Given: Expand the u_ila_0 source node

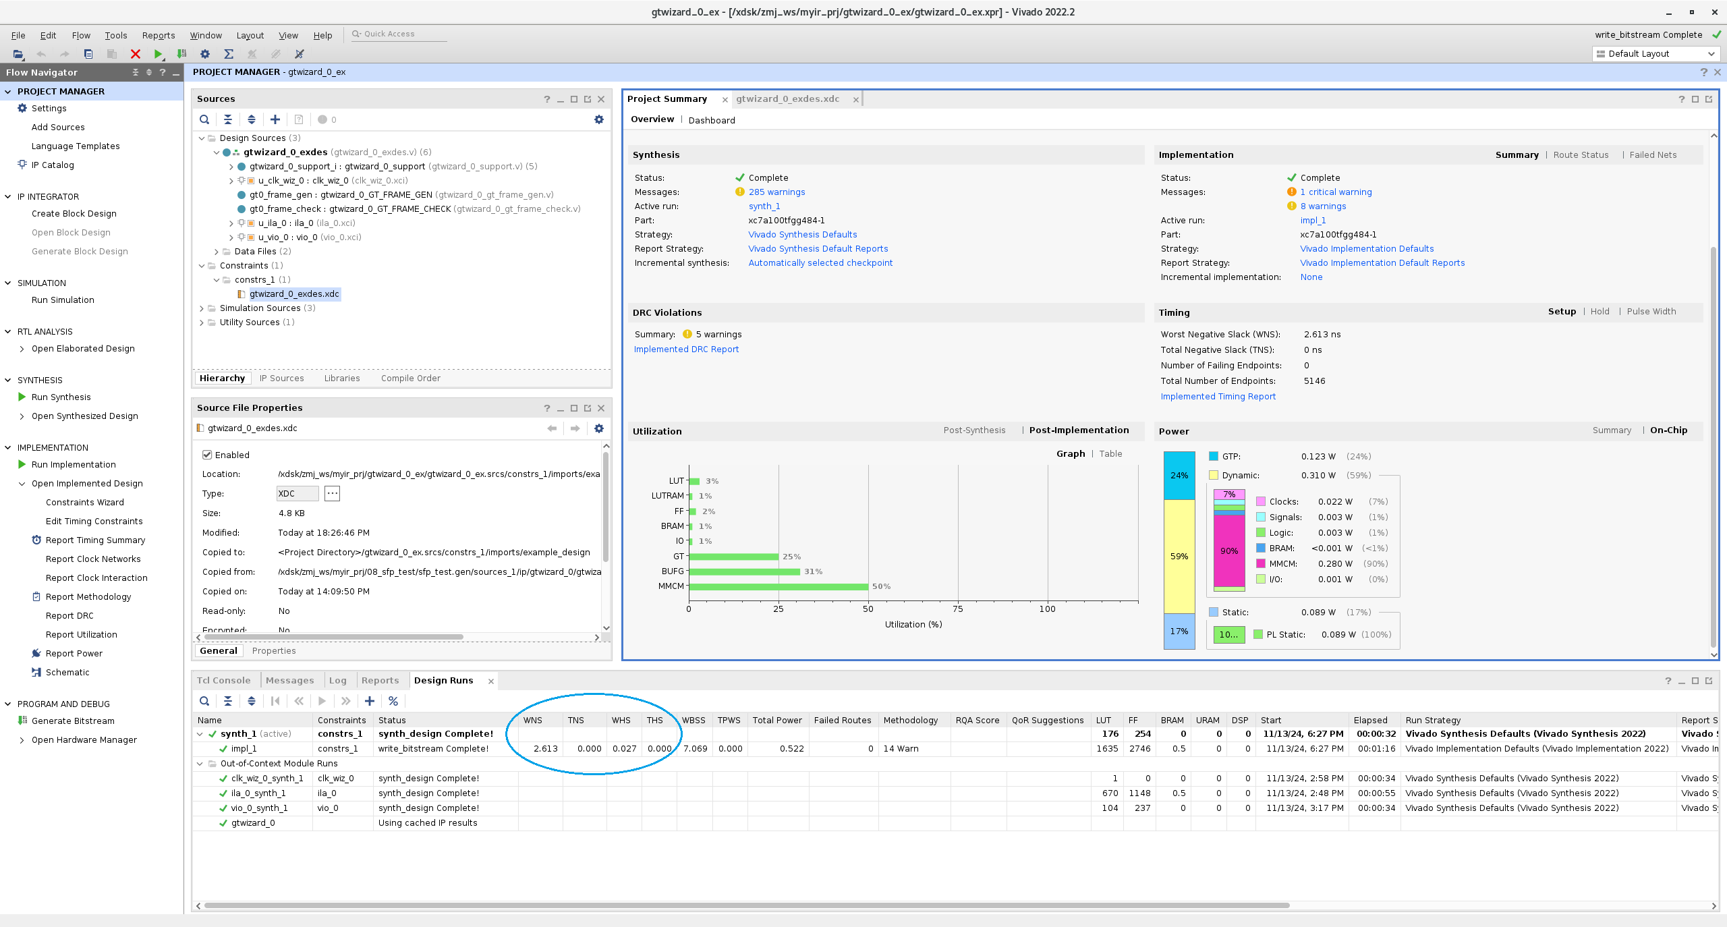Looking at the screenshot, I should pyautogui.click(x=231, y=223).
